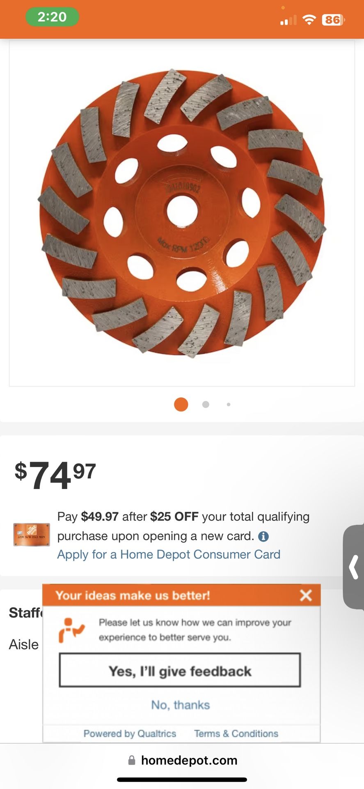Tap the cellular signal bars icon
The width and height of the screenshot is (364, 789).
[288, 20]
